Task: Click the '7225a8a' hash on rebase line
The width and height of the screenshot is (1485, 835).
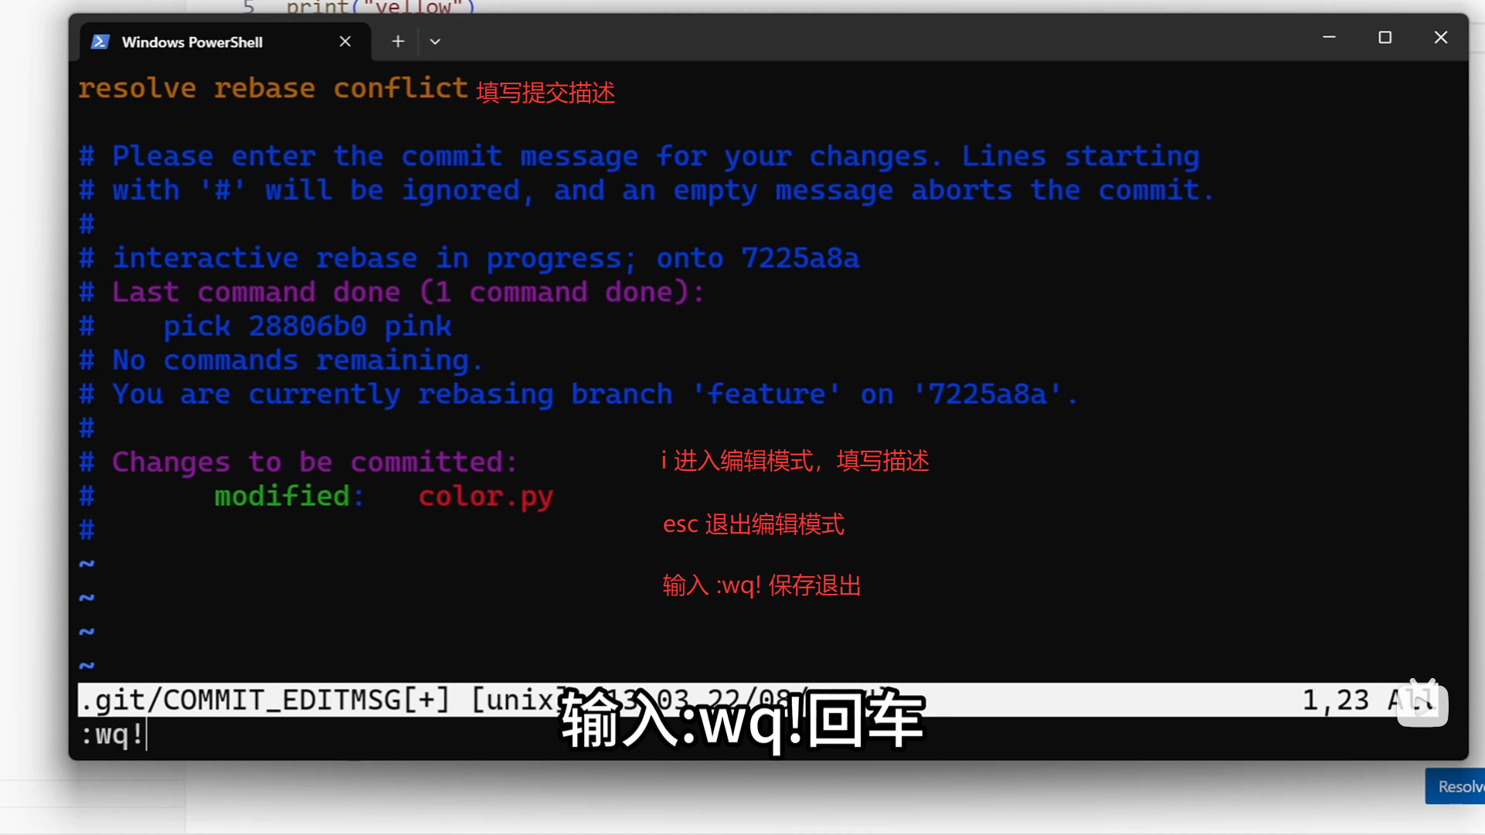Action: [x=800, y=258]
